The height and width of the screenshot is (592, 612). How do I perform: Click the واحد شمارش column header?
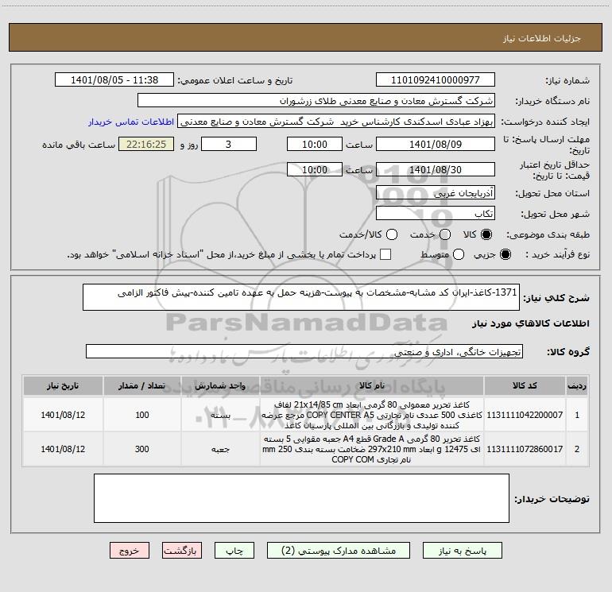[x=220, y=385]
